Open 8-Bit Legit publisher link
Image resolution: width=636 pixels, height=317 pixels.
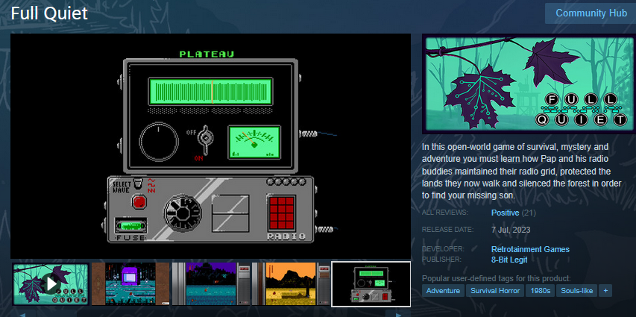[509, 260]
